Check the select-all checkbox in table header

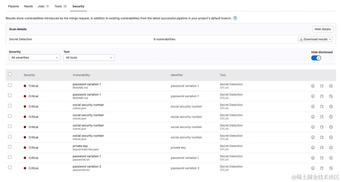10,74
